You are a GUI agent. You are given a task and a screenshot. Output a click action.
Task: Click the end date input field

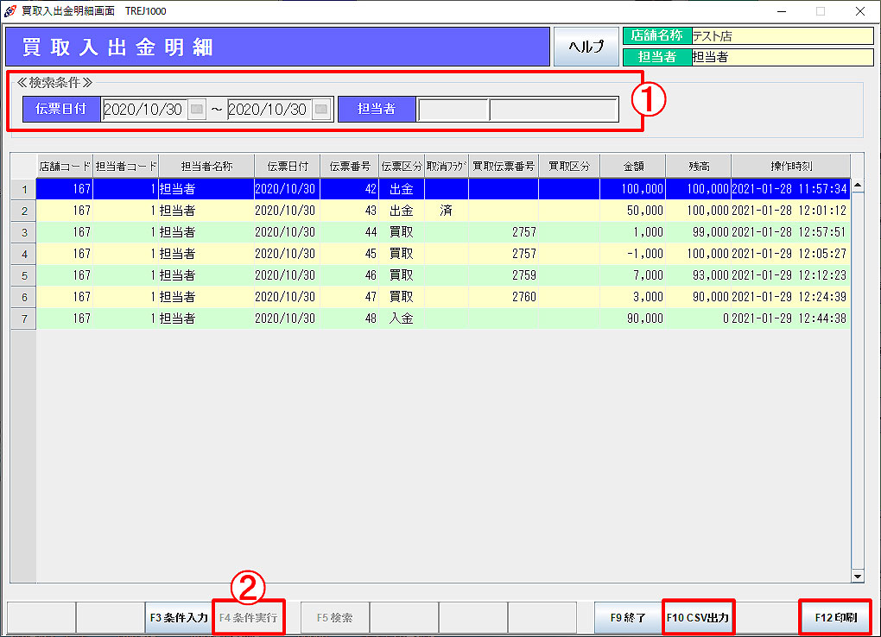pyautogui.click(x=268, y=110)
